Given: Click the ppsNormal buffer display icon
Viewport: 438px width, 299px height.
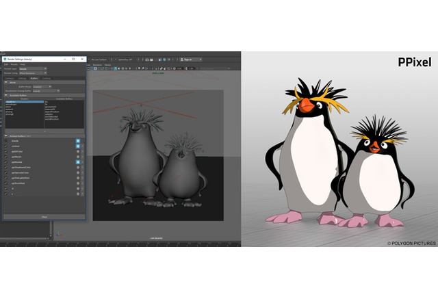Looking at the screenshot, I should 78,161.
